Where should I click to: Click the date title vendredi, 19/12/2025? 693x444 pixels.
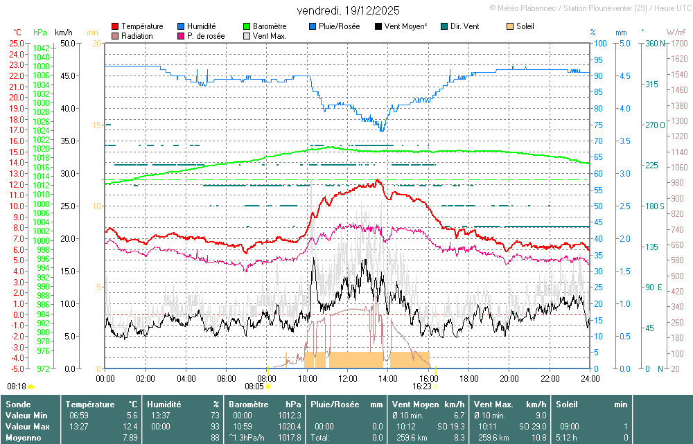click(x=348, y=11)
